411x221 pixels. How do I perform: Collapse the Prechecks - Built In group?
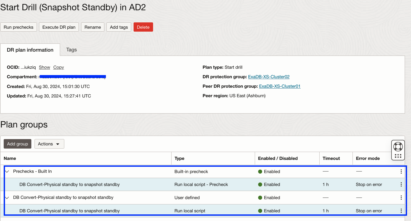[x=7, y=171]
